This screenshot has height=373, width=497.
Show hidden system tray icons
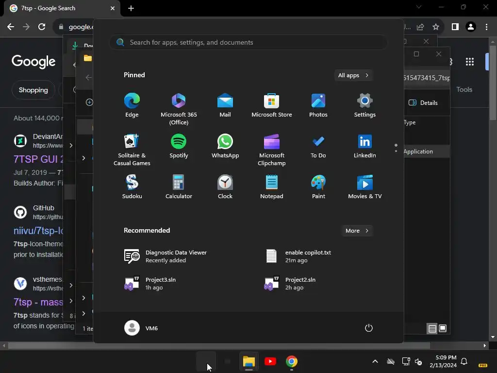(375, 361)
